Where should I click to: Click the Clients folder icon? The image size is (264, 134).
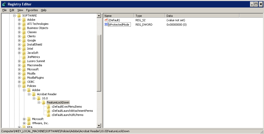click(24, 36)
